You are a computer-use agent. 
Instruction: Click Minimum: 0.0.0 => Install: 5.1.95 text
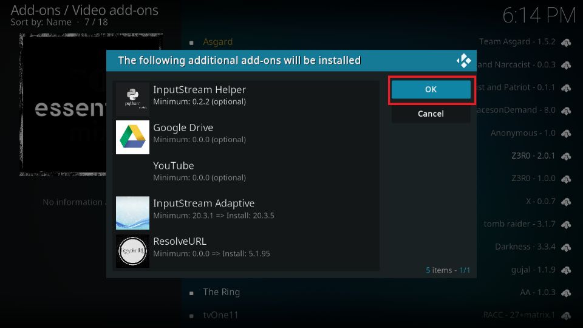[x=211, y=254]
